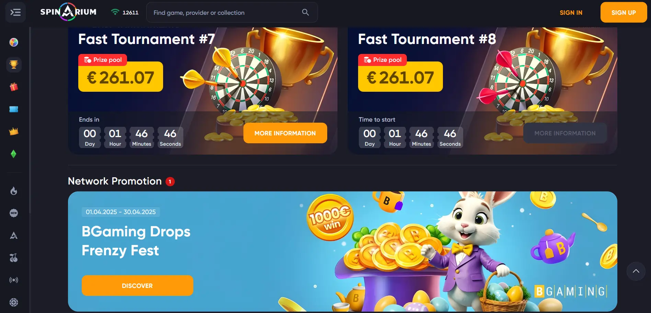Select the roulette chip sidebar icon
The height and width of the screenshot is (313, 651).
tap(14, 302)
